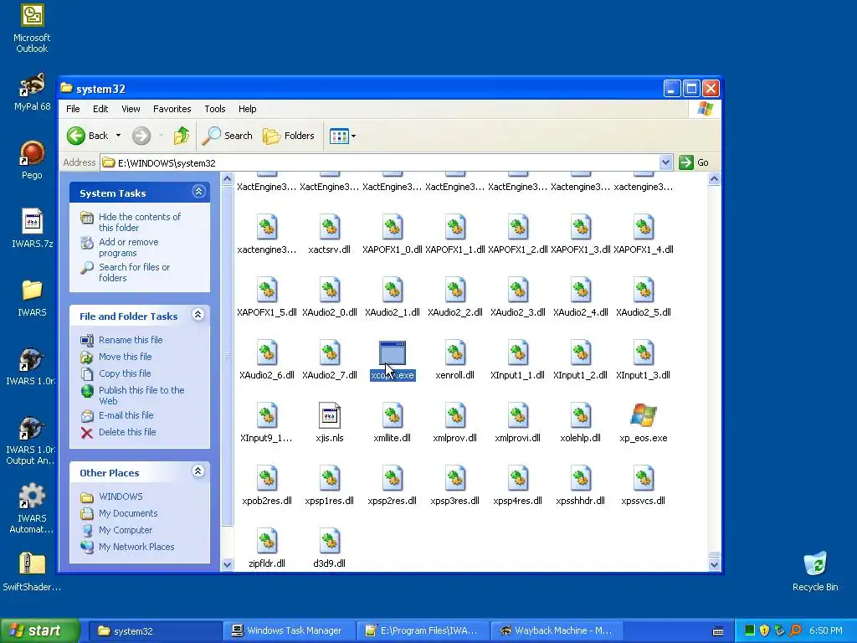Click Delete this file link
857x643 pixels.
(127, 432)
